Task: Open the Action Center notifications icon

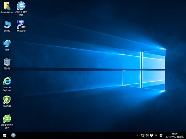Action: click(151, 136)
